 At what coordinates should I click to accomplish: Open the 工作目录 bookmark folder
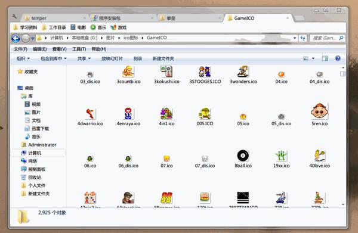click(x=54, y=27)
